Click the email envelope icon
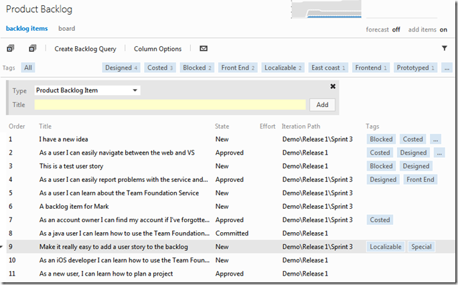Image resolution: width=458 pixels, height=285 pixels. [204, 48]
